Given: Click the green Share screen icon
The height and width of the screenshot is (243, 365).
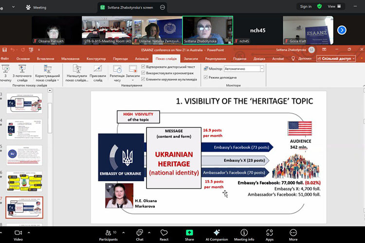Looking at the screenshot, I should point(189,233).
